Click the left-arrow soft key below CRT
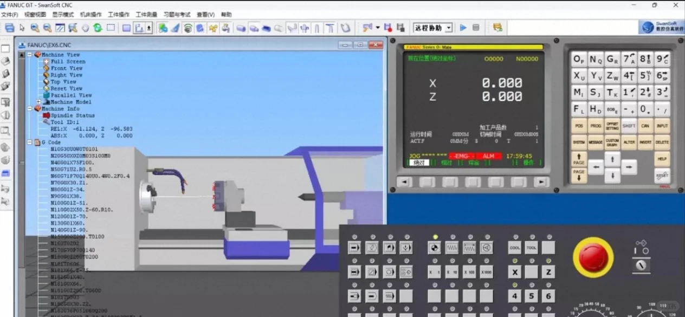Image resolution: width=685 pixels, height=317 pixels. pyautogui.click(x=404, y=182)
